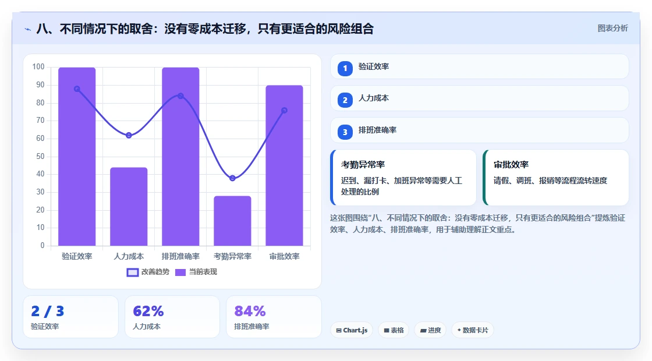Click the lightning icon beside the section title

click(28, 29)
